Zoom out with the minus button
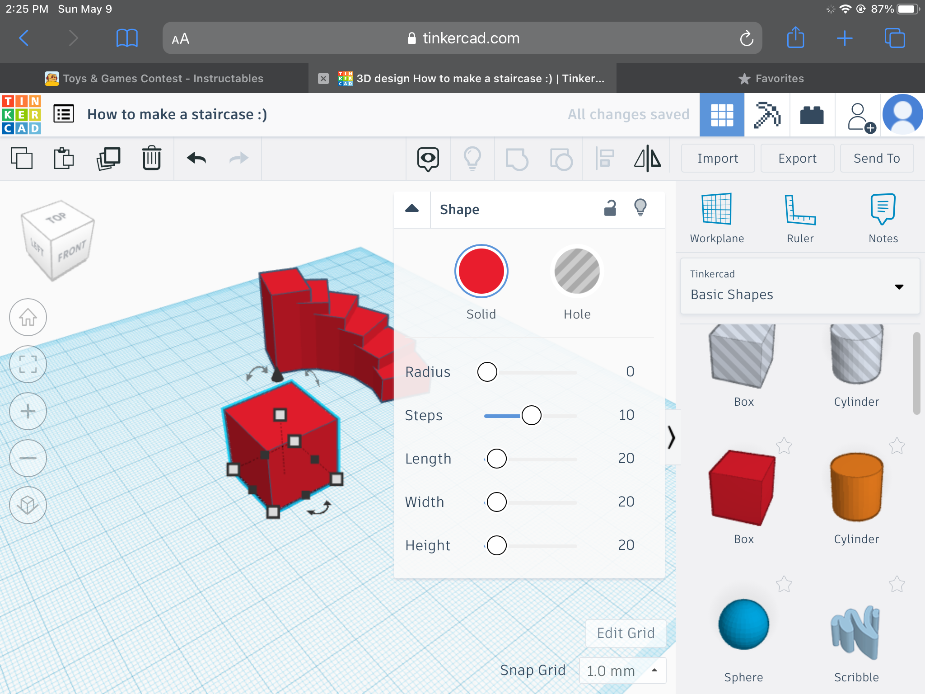This screenshot has width=925, height=694. click(28, 458)
